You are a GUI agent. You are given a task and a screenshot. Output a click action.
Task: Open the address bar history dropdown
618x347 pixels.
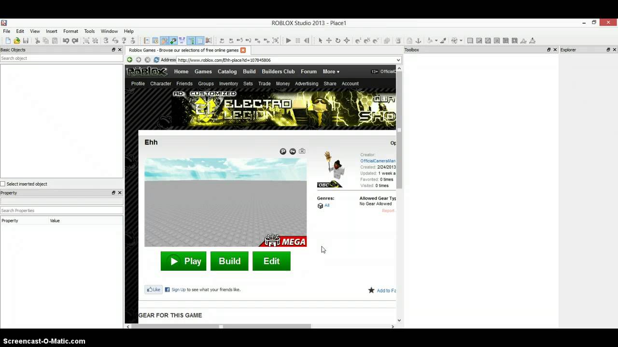[398, 60]
